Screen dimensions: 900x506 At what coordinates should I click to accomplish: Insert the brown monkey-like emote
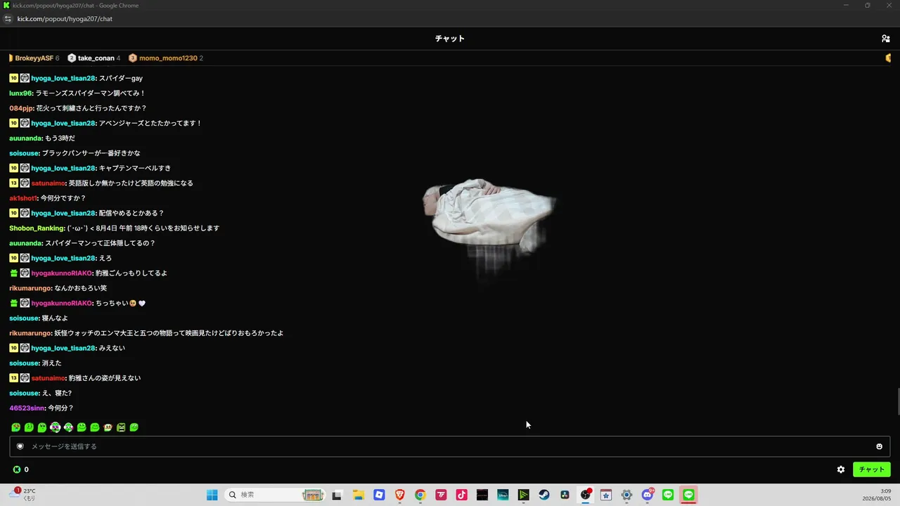pyautogui.click(x=108, y=427)
